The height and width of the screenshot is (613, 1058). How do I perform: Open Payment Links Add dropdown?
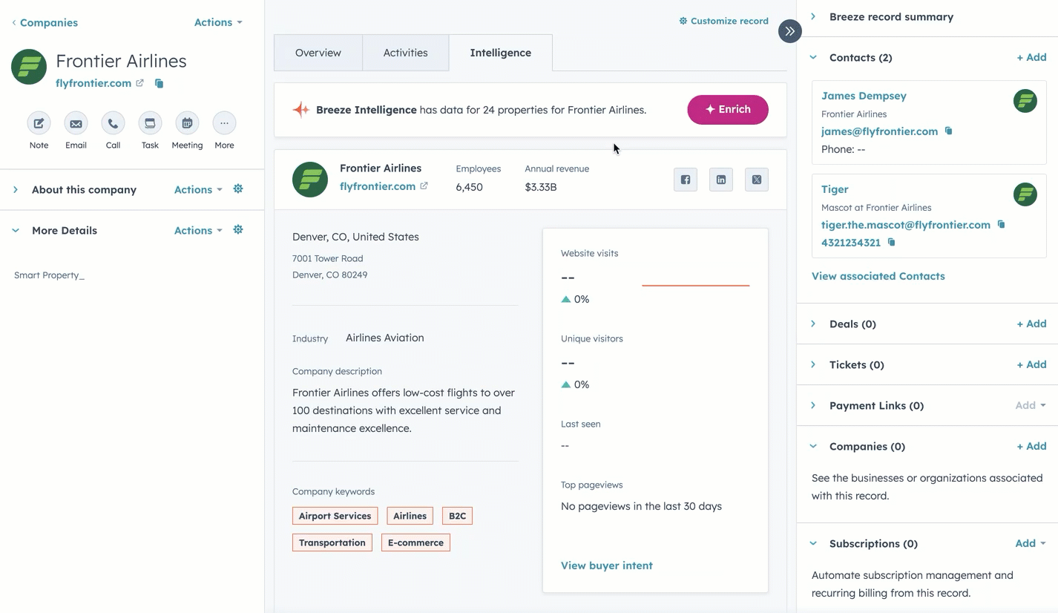1031,405
